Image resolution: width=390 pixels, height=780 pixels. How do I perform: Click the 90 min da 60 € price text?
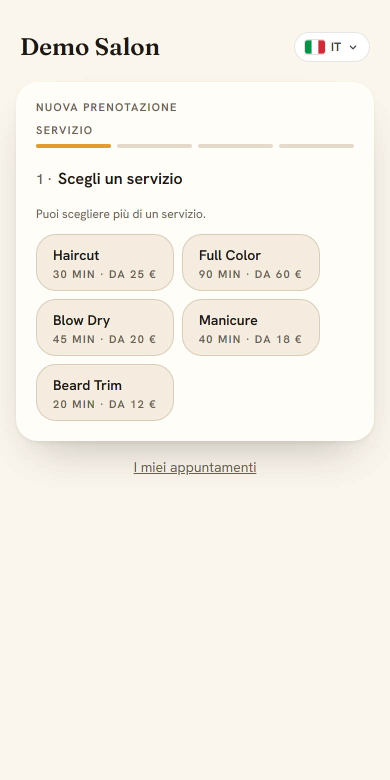coord(250,274)
